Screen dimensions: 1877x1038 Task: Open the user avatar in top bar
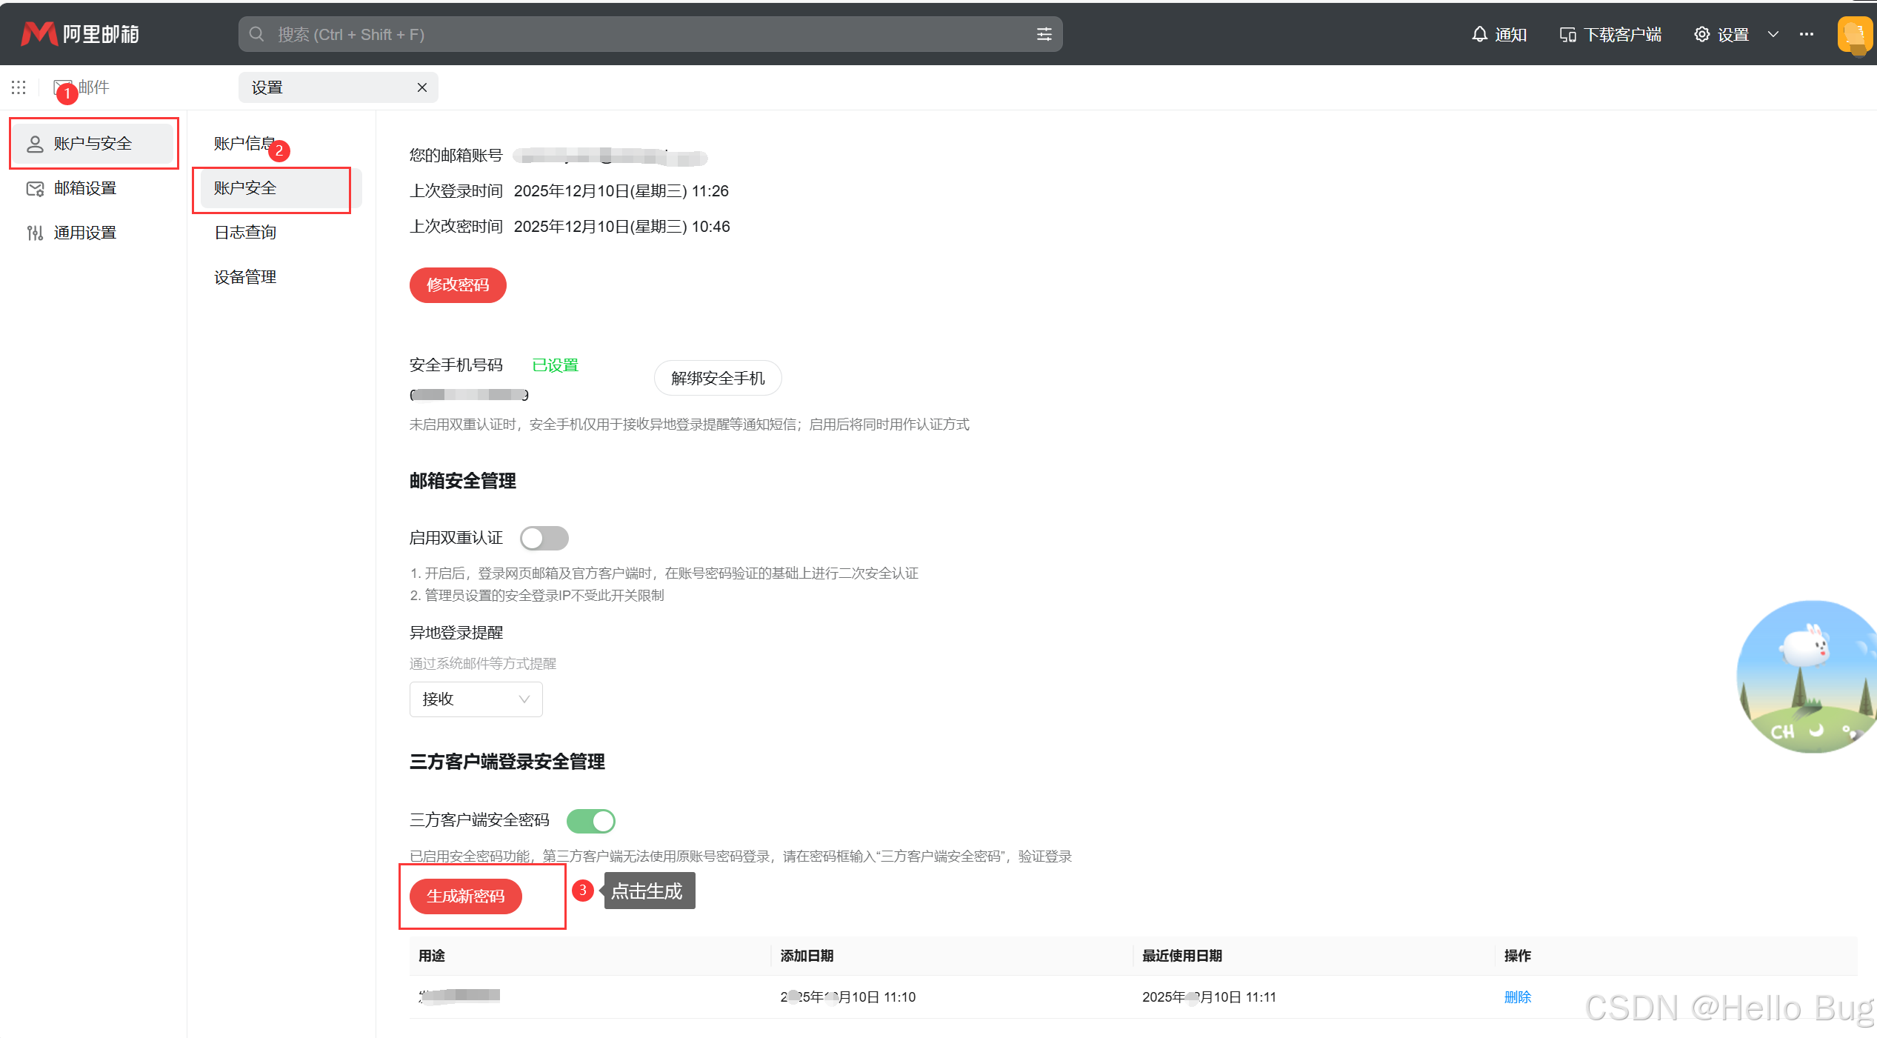pos(1855,34)
